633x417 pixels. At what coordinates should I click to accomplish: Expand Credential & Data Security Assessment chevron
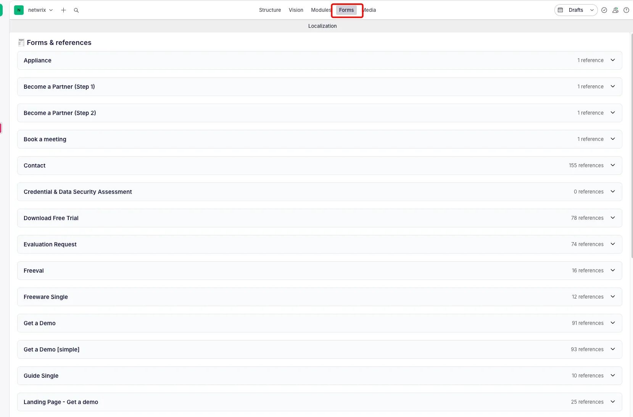613,192
